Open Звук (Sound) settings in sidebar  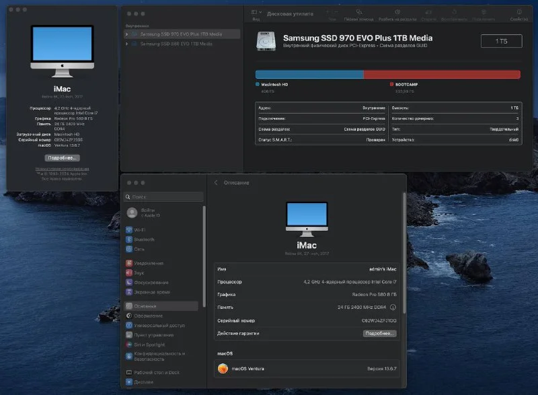click(x=139, y=273)
